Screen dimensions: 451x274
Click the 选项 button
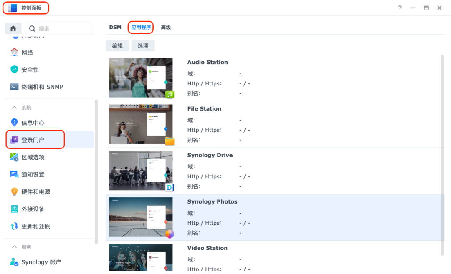(x=143, y=46)
